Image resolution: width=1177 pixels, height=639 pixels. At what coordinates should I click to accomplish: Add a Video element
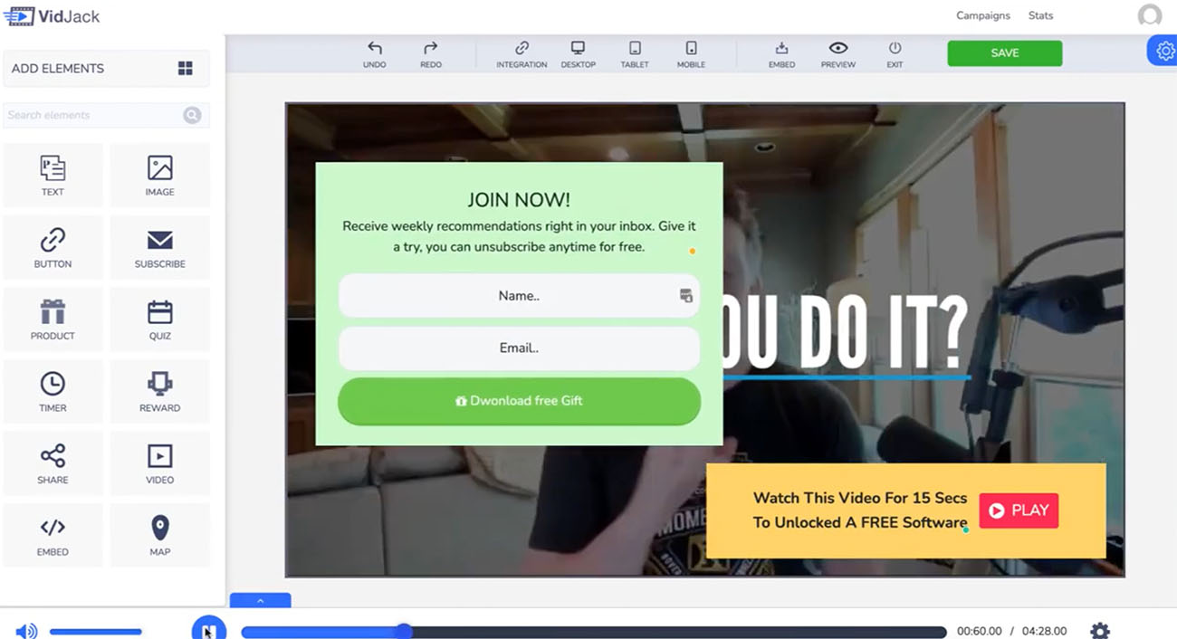(x=159, y=463)
